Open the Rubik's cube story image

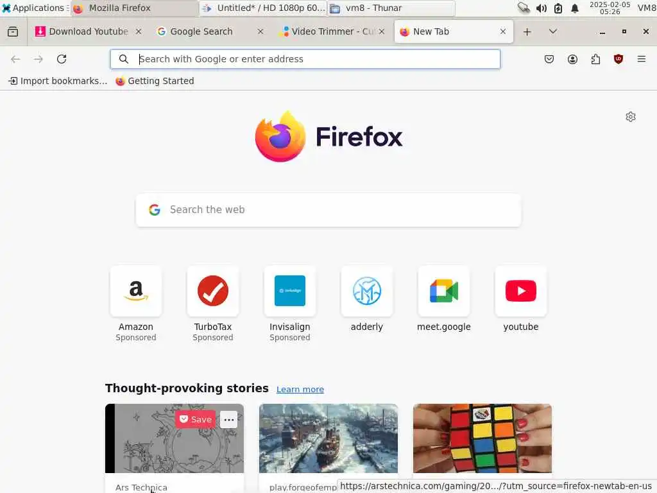coord(482,438)
